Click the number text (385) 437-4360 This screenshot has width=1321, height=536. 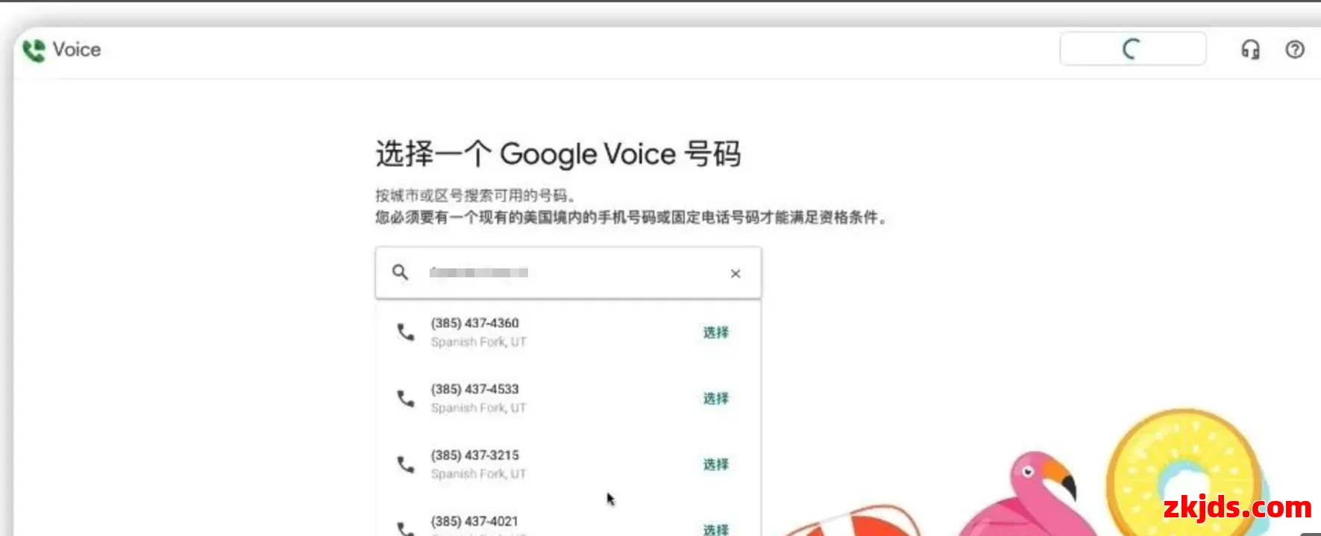click(x=474, y=323)
